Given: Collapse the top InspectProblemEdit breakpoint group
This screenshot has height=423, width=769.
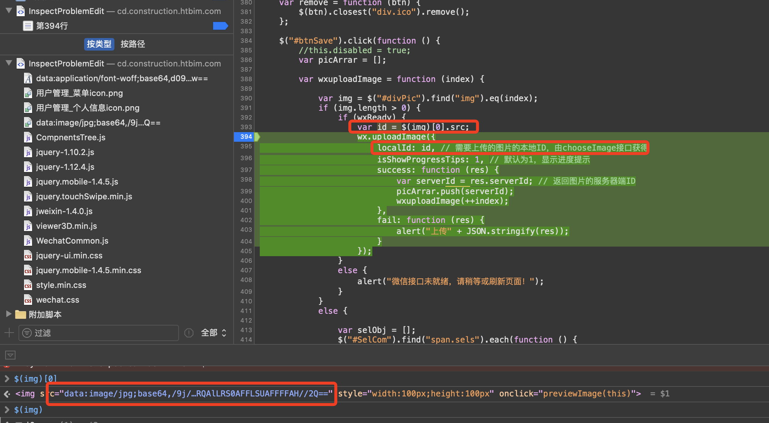Looking at the screenshot, I should point(9,11).
